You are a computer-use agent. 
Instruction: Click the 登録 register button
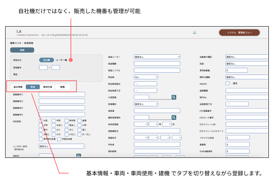[22, 50]
